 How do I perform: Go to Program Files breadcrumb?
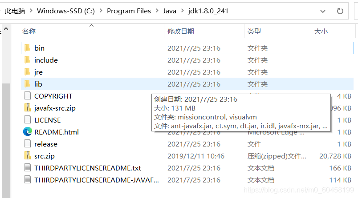129,11
